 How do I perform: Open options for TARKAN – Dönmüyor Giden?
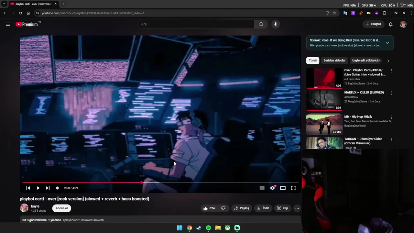coord(392,139)
